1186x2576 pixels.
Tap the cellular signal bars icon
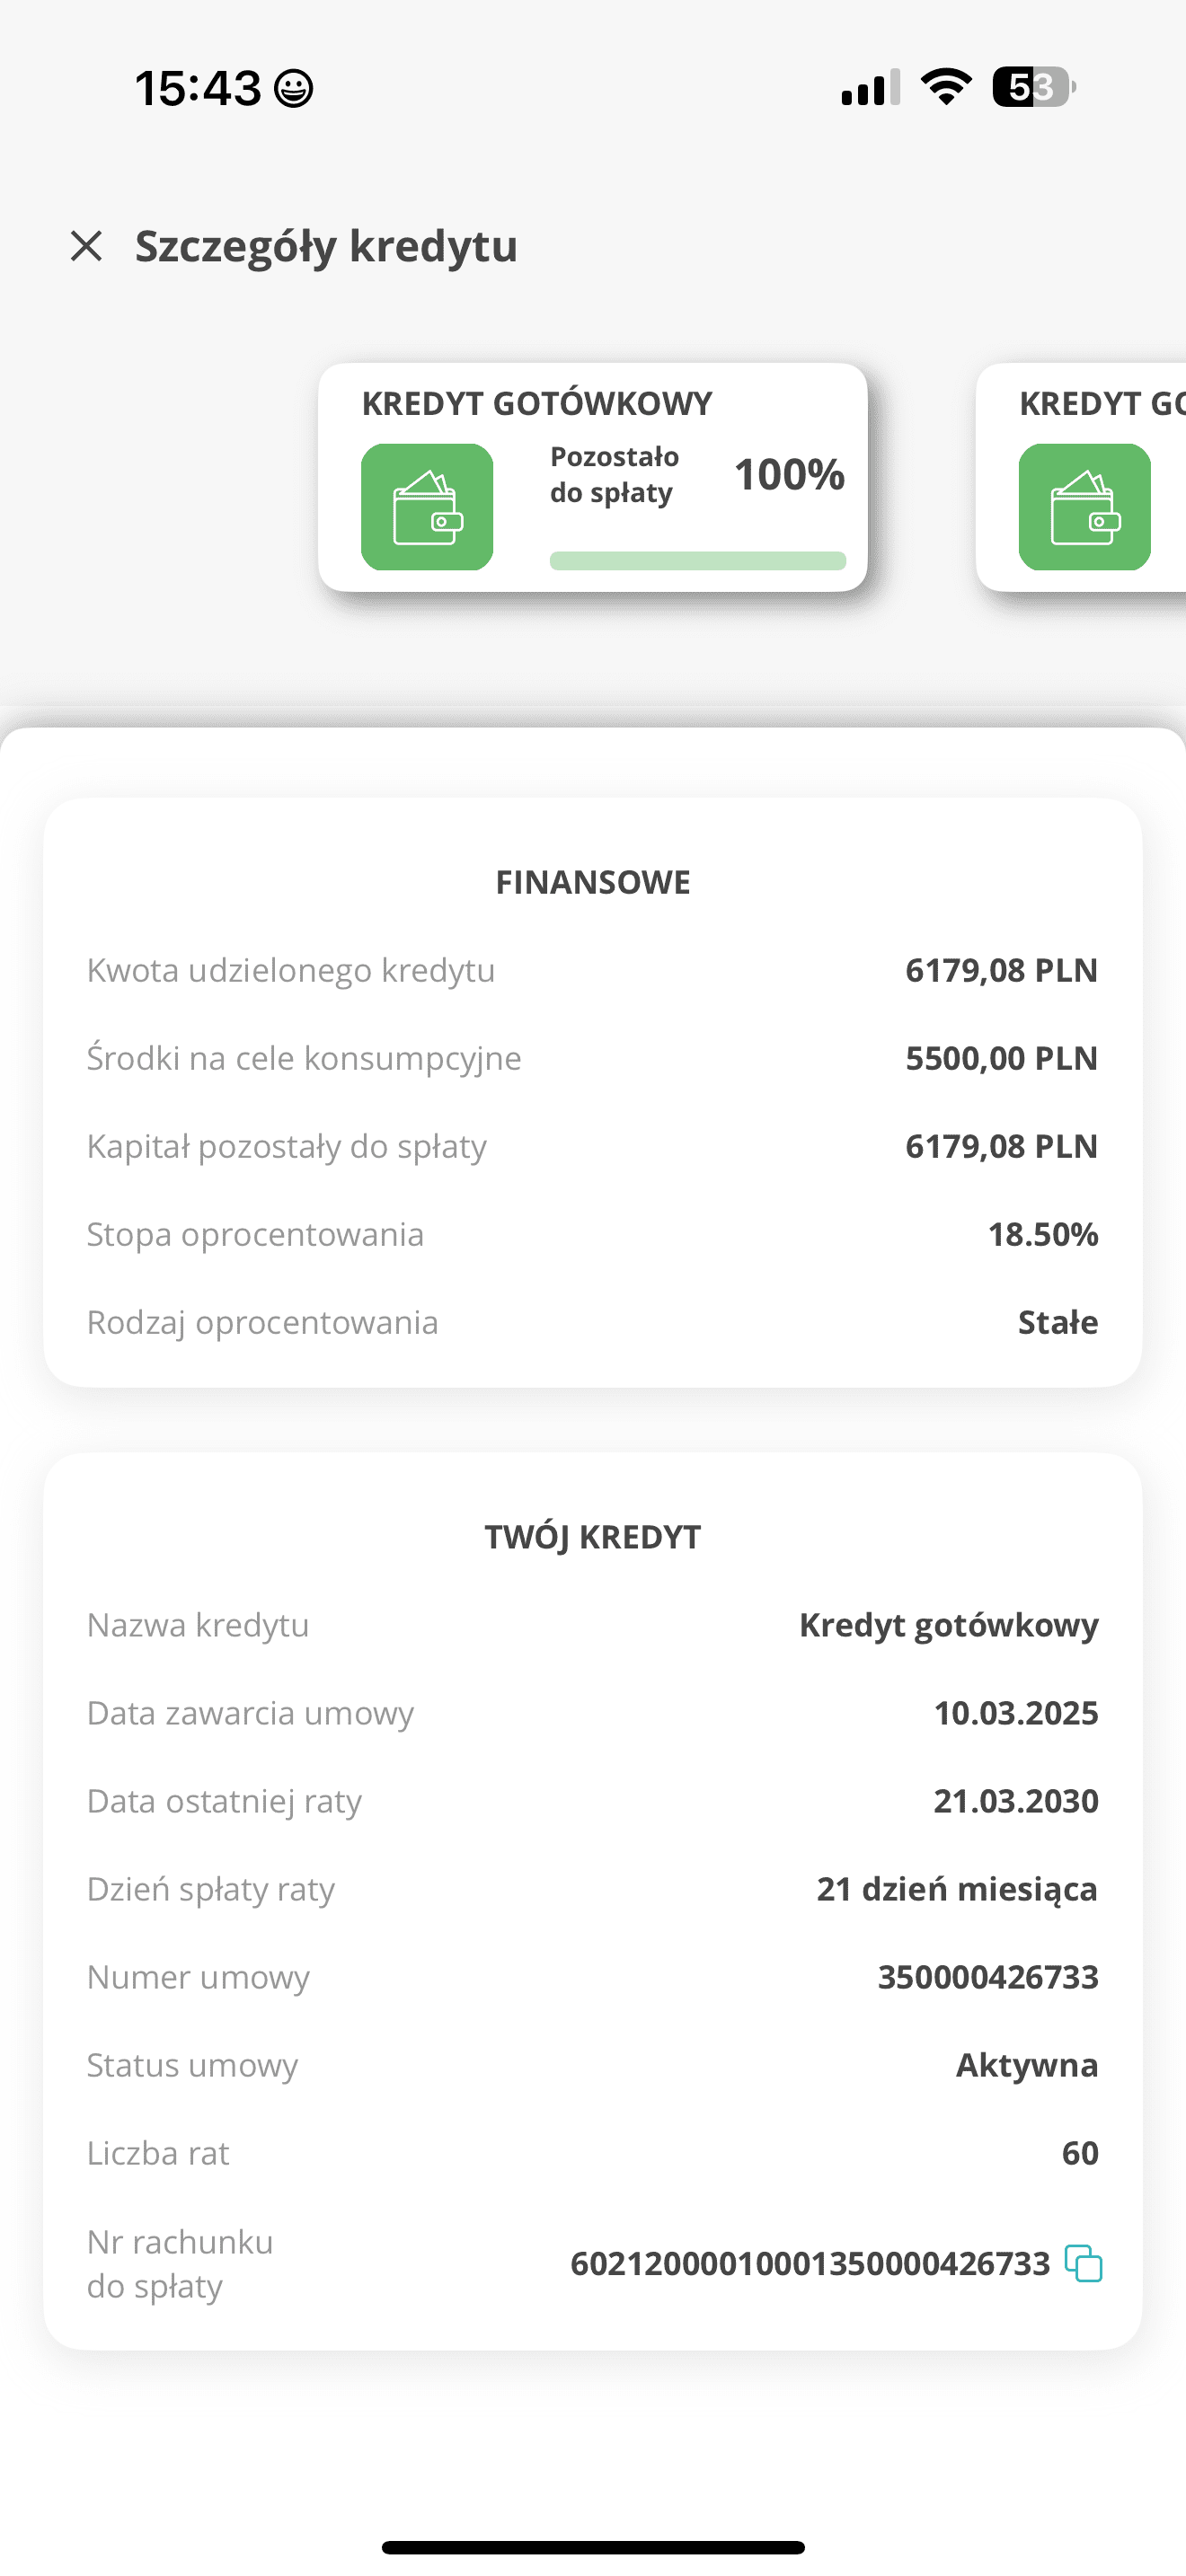point(870,88)
